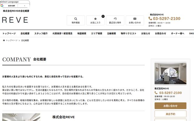Click the Google G logo icon

click(x=2, y=6)
